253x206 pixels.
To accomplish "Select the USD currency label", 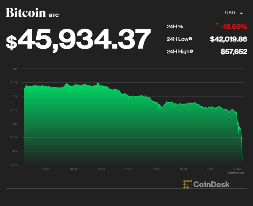I will [230, 13].
